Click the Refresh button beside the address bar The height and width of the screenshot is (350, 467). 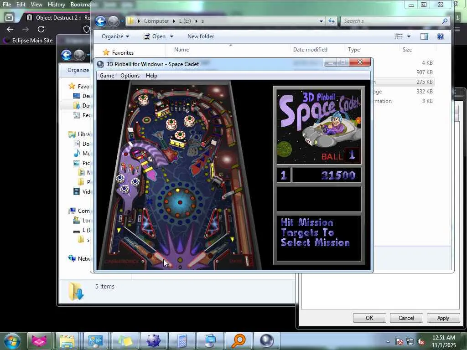tap(332, 21)
